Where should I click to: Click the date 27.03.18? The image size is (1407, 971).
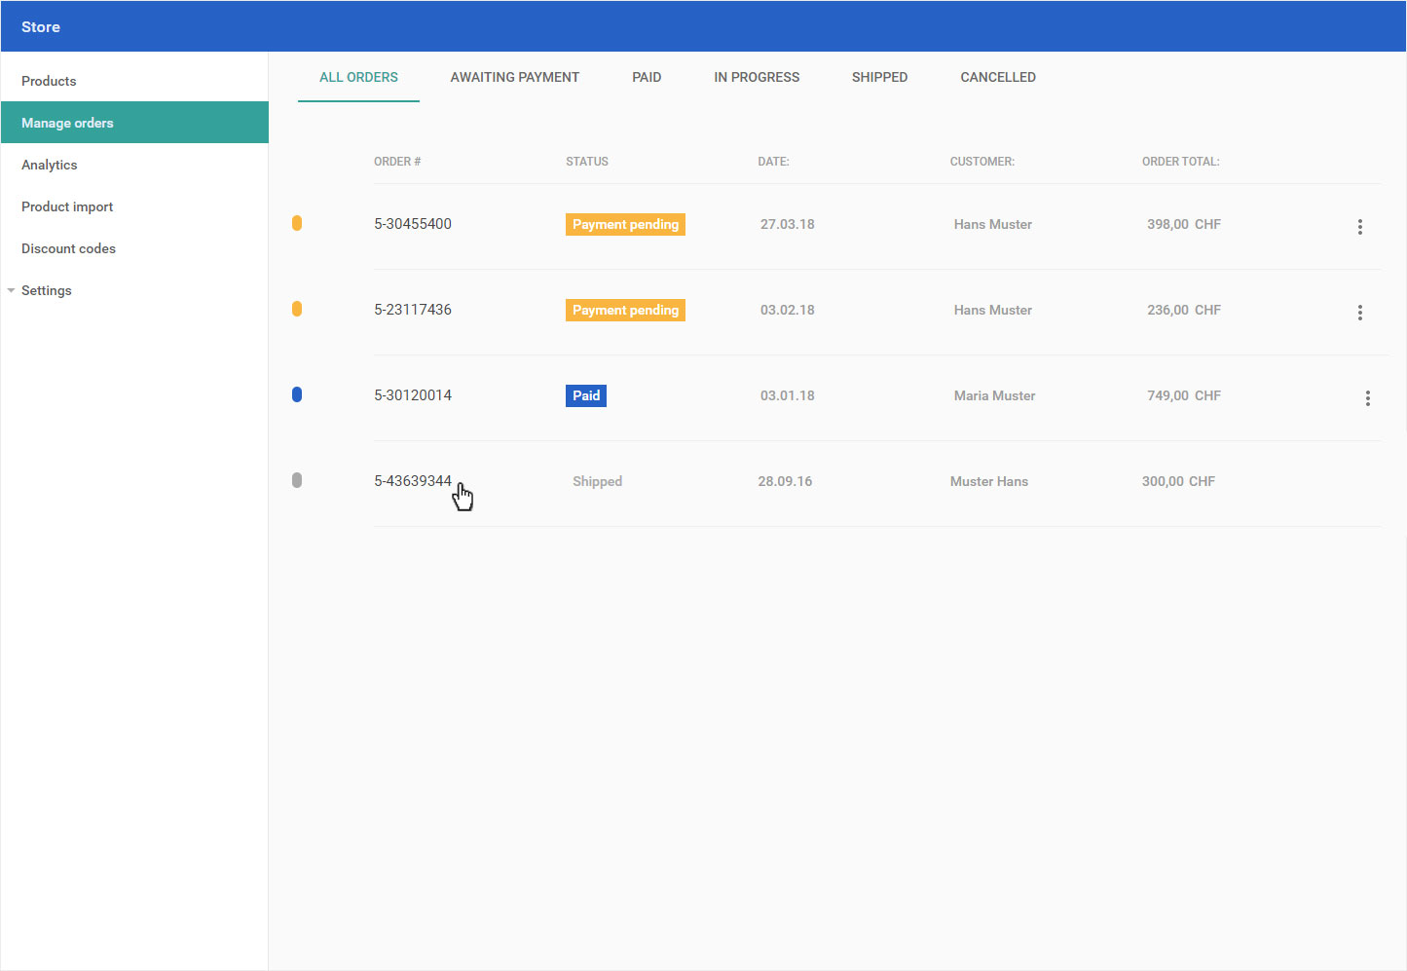click(788, 224)
